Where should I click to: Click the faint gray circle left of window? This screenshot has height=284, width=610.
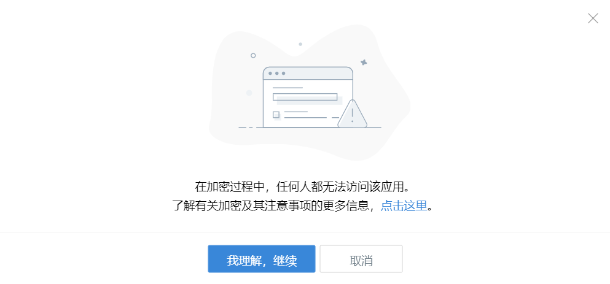pos(249,93)
